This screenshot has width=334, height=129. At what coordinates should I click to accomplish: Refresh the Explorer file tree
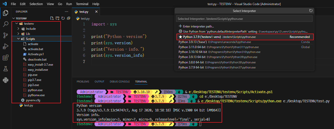[63, 18]
